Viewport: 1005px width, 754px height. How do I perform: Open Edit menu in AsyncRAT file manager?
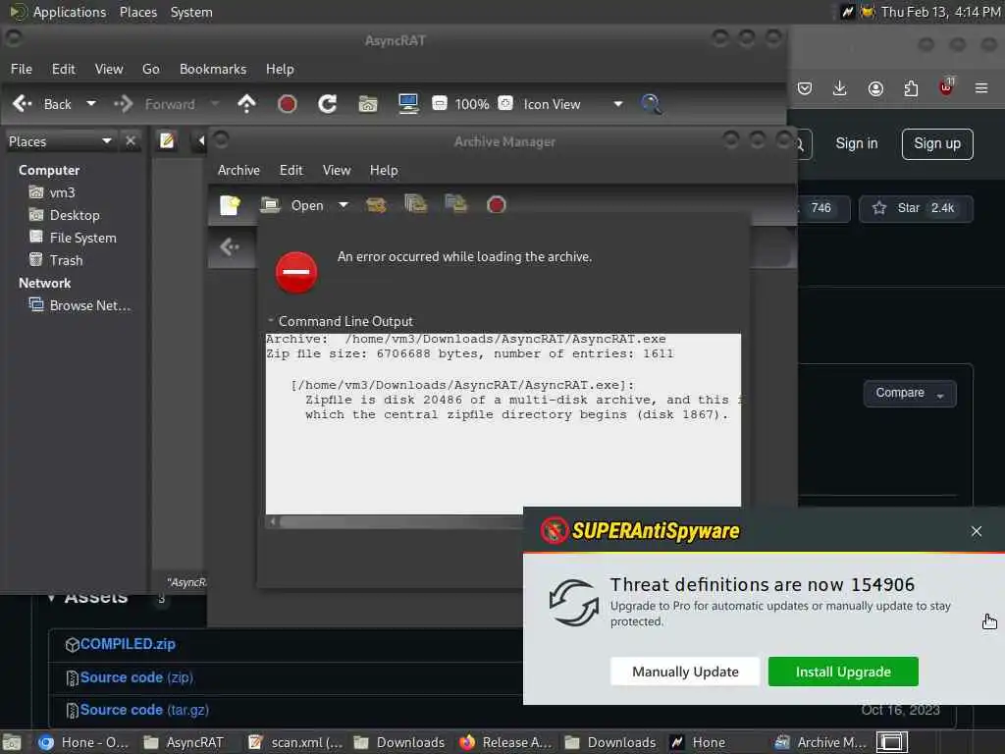click(64, 69)
